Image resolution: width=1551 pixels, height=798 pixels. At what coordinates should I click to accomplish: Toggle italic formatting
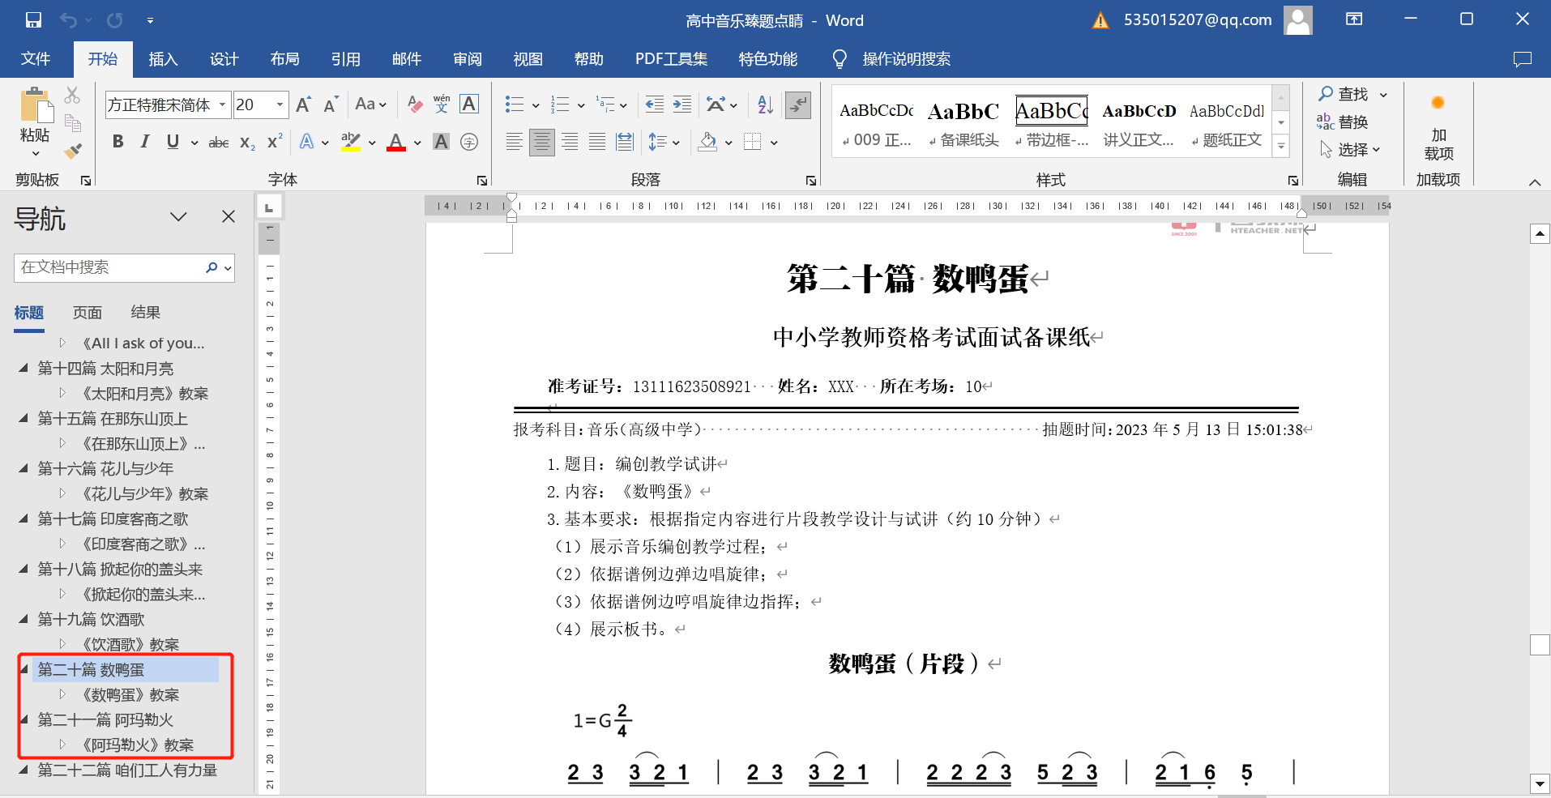point(145,142)
